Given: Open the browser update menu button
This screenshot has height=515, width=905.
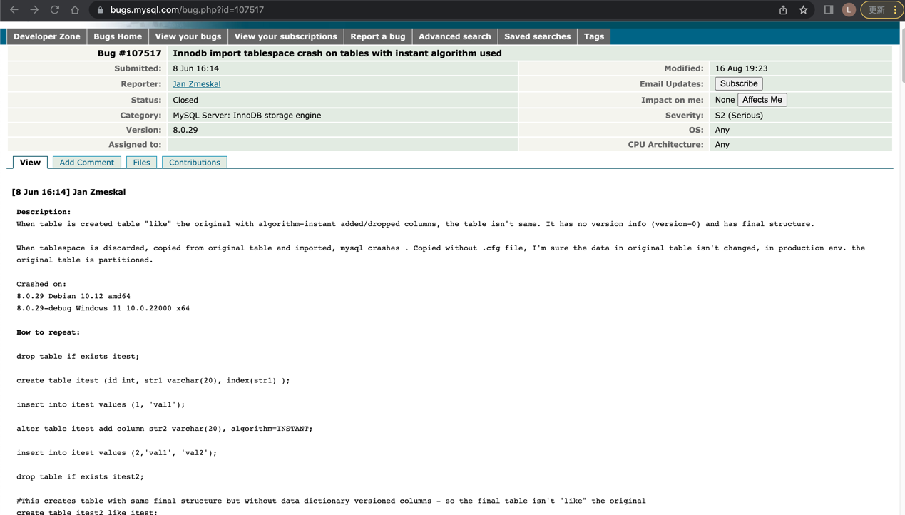Looking at the screenshot, I should pyautogui.click(x=882, y=10).
